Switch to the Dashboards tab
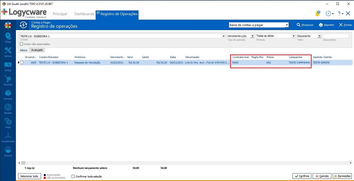Viewport: 354px width, 181px height. [x=84, y=14]
